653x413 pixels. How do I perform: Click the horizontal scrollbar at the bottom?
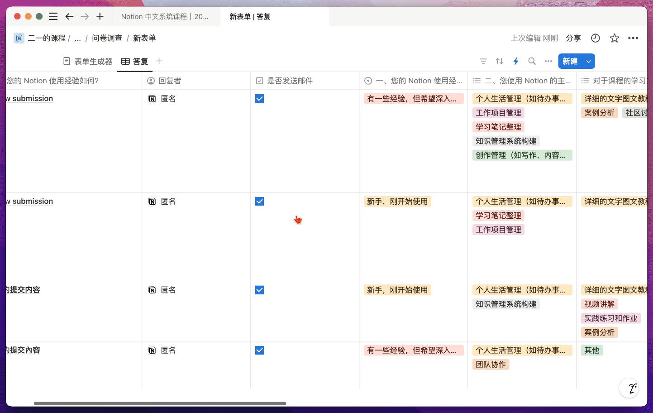click(160, 403)
